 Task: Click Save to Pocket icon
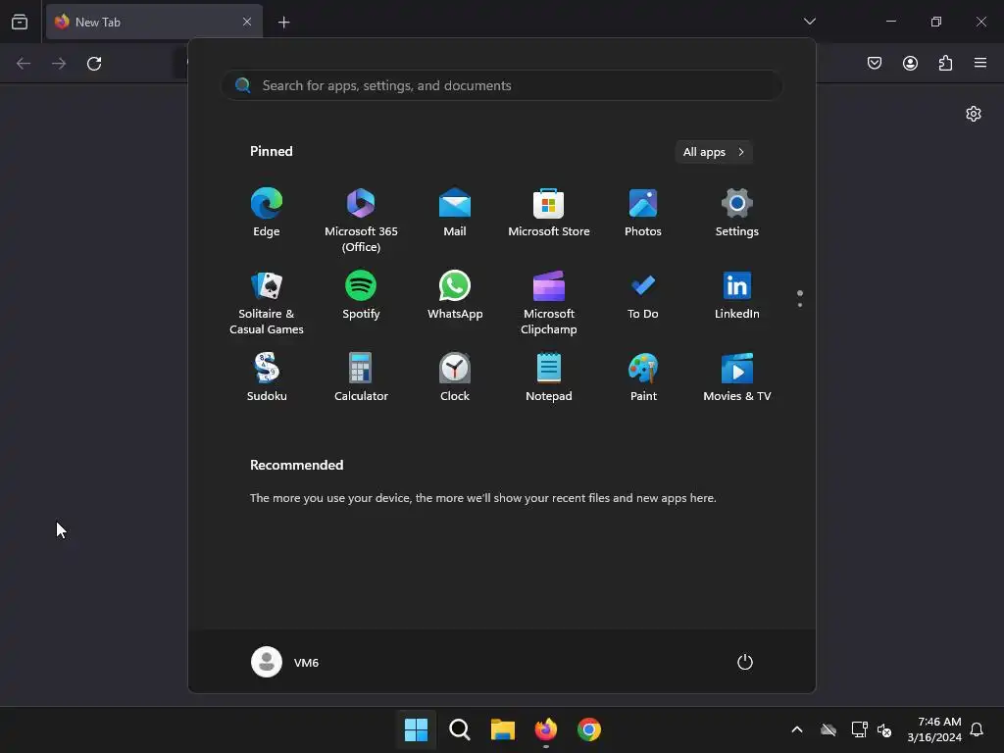(x=875, y=63)
